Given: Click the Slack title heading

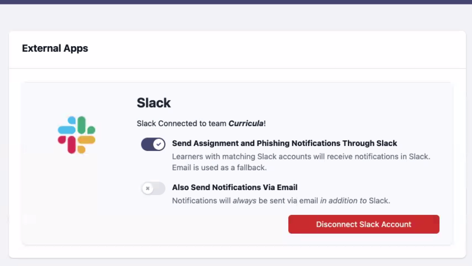Looking at the screenshot, I should (x=153, y=103).
